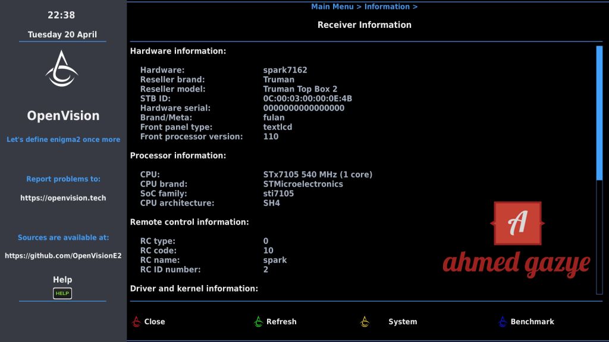Click the clock time 22:38
The image size is (609, 342).
61,15
